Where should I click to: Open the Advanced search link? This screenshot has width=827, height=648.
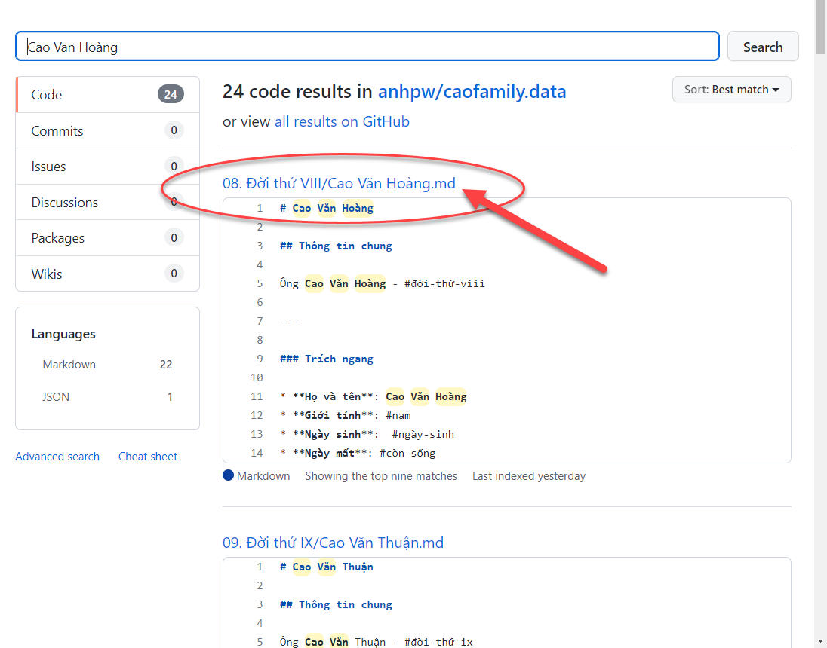tap(57, 457)
